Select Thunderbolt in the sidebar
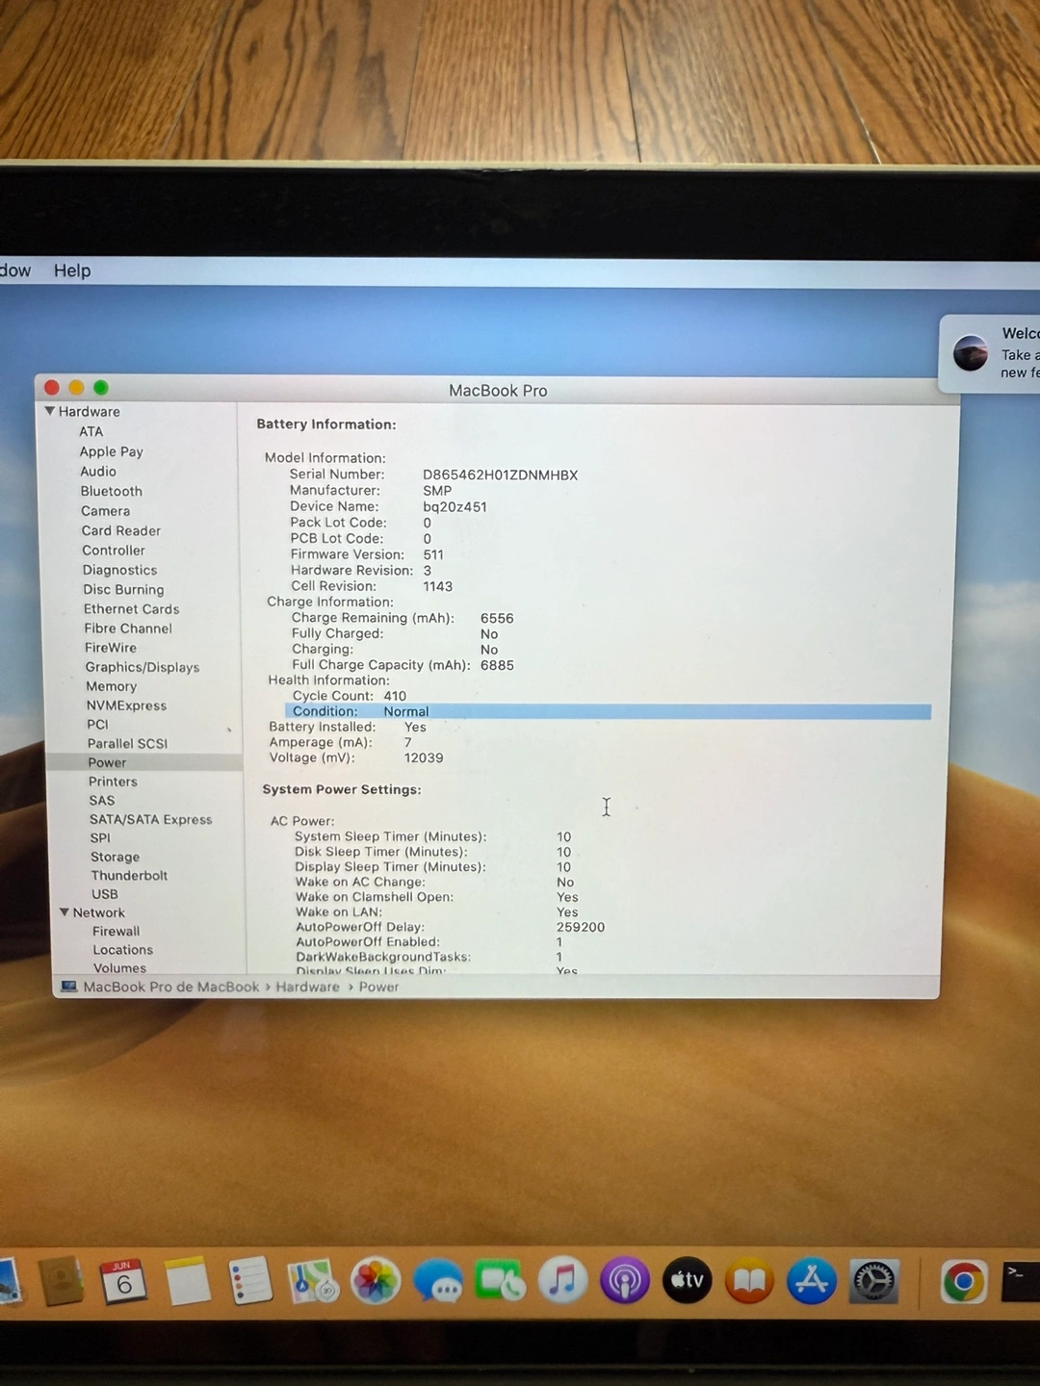The image size is (1040, 1386). [x=129, y=876]
